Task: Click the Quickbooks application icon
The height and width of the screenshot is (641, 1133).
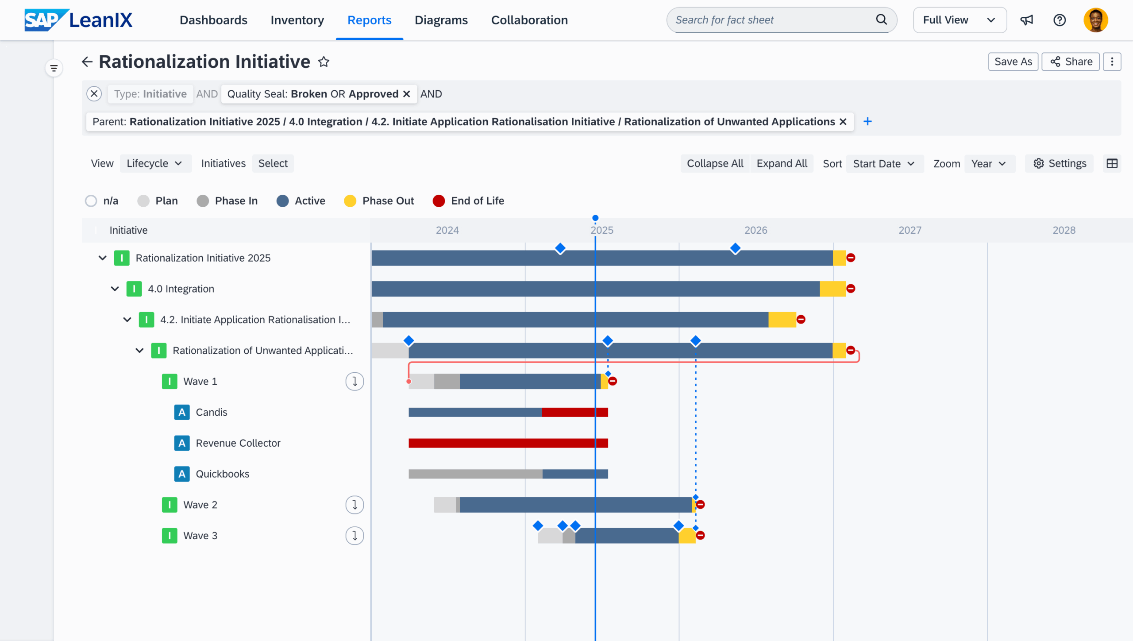Action: 182,474
